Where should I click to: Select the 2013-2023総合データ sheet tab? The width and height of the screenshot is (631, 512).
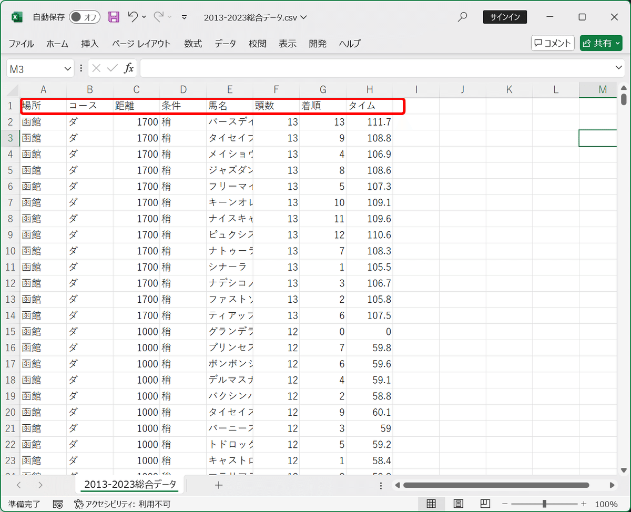130,484
